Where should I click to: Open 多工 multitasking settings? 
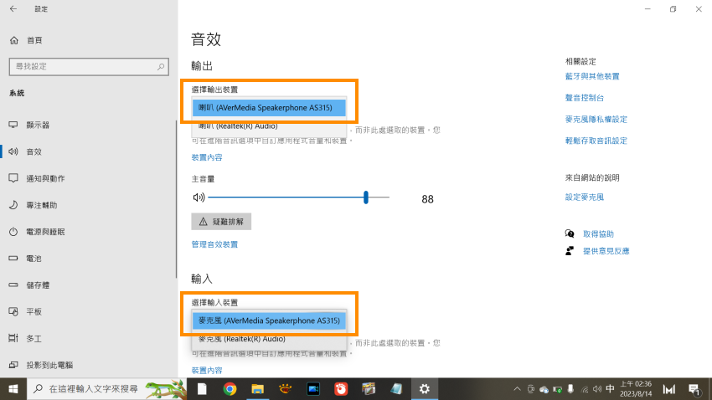coord(25,338)
